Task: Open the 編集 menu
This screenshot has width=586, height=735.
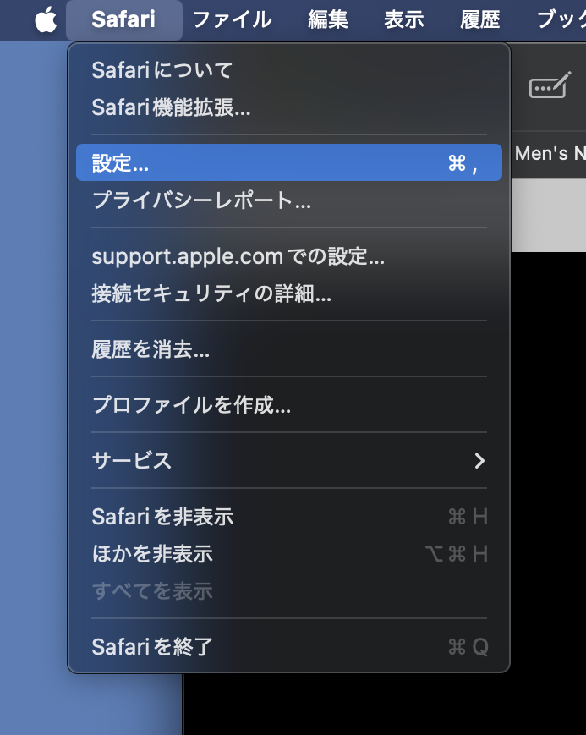Action: (328, 19)
